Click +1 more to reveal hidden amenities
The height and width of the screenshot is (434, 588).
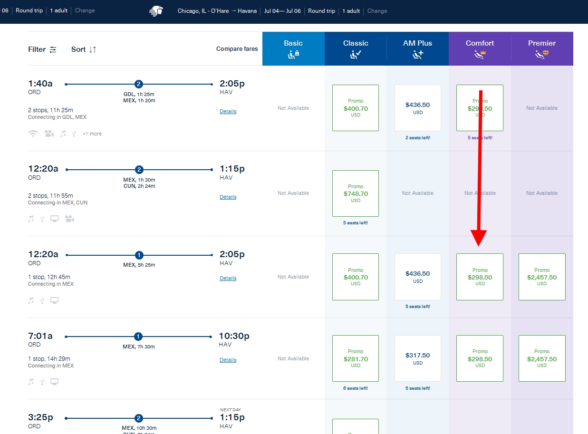(92, 134)
